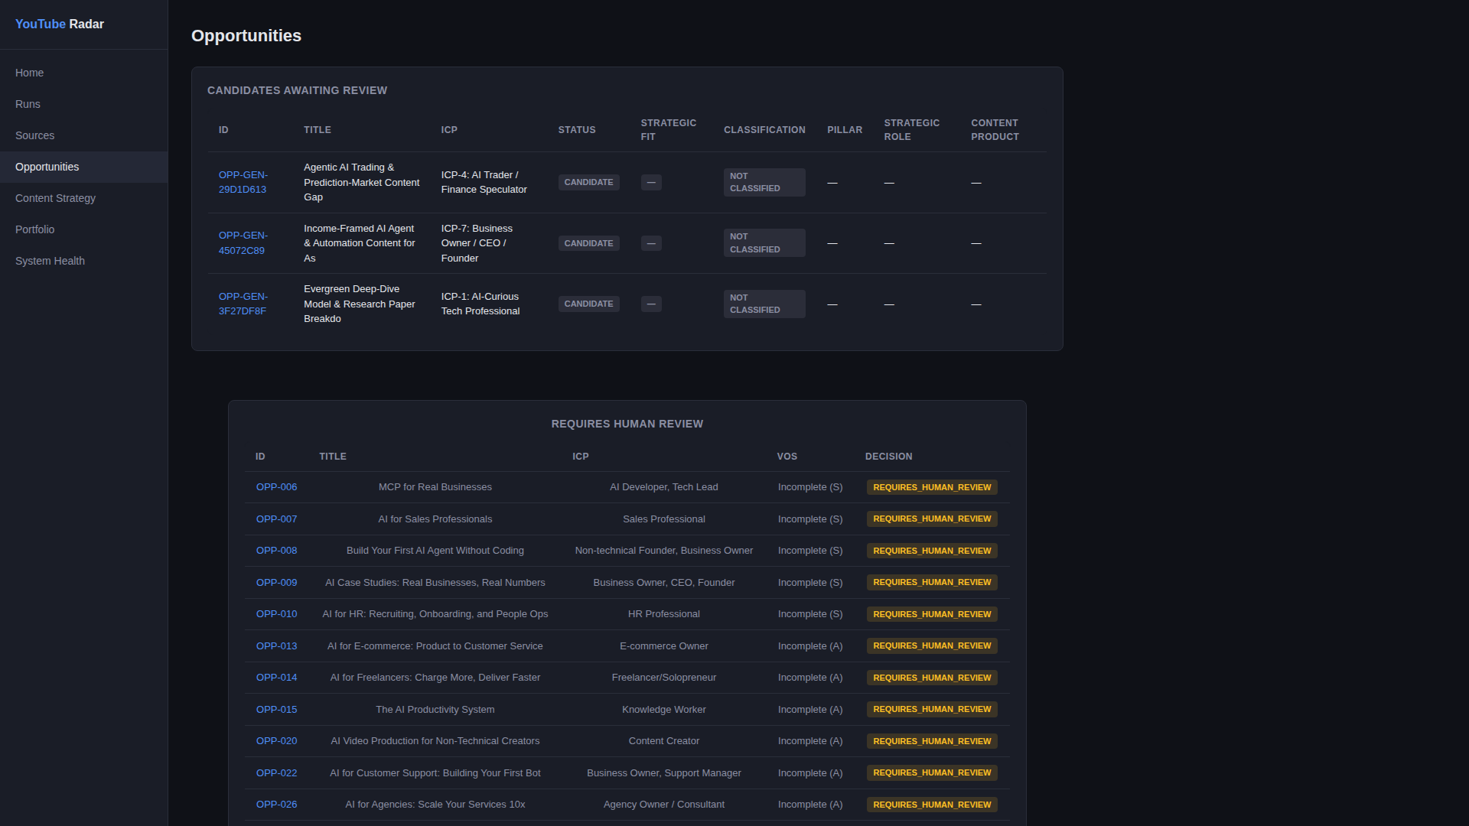Click 'AI for HR: Recruiting, Onboarding' title
Viewport: 1469px width, 826px height.
(435, 614)
